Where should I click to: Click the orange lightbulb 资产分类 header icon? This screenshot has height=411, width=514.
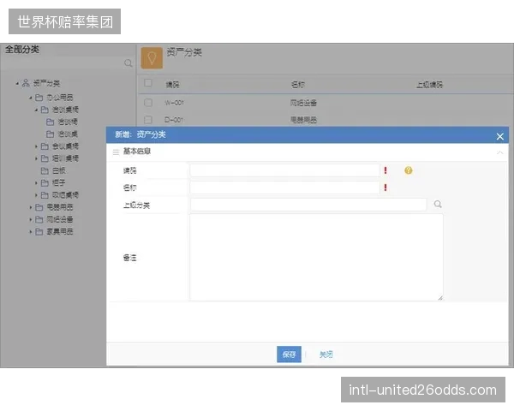click(152, 58)
